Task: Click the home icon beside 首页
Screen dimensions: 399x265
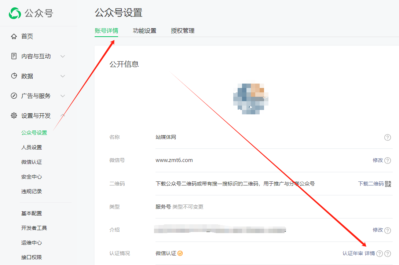Action: pyautogui.click(x=14, y=36)
